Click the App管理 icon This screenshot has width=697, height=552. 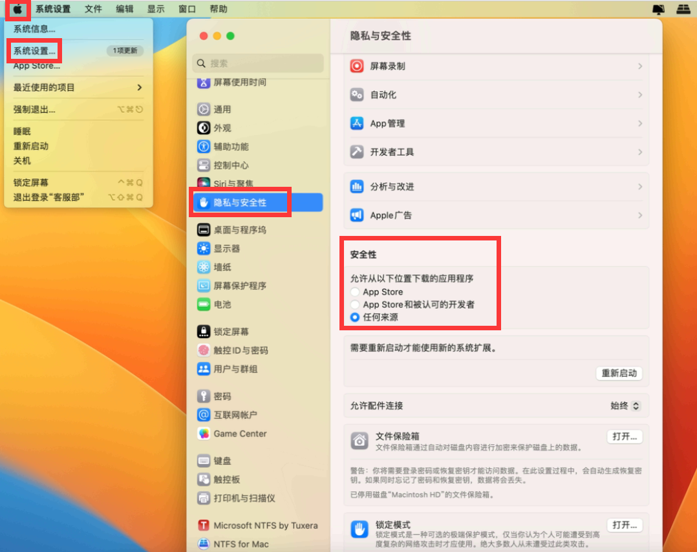(x=357, y=123)
